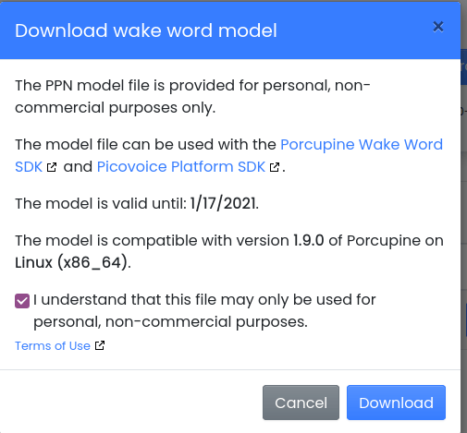Click the 1.9.0 version number
The width and height of the screenshot is (467, 433).
tap(309, 240)
